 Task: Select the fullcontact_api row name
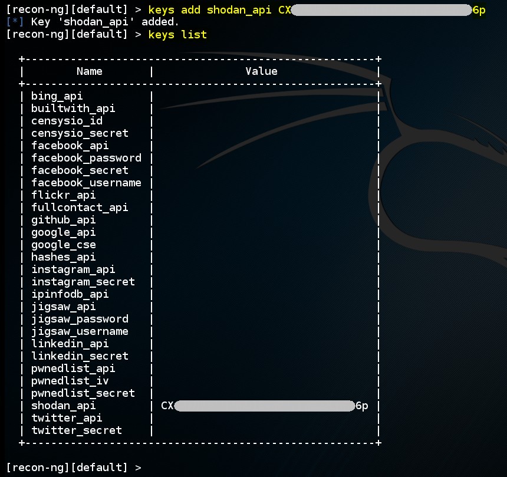pos(80,208)
